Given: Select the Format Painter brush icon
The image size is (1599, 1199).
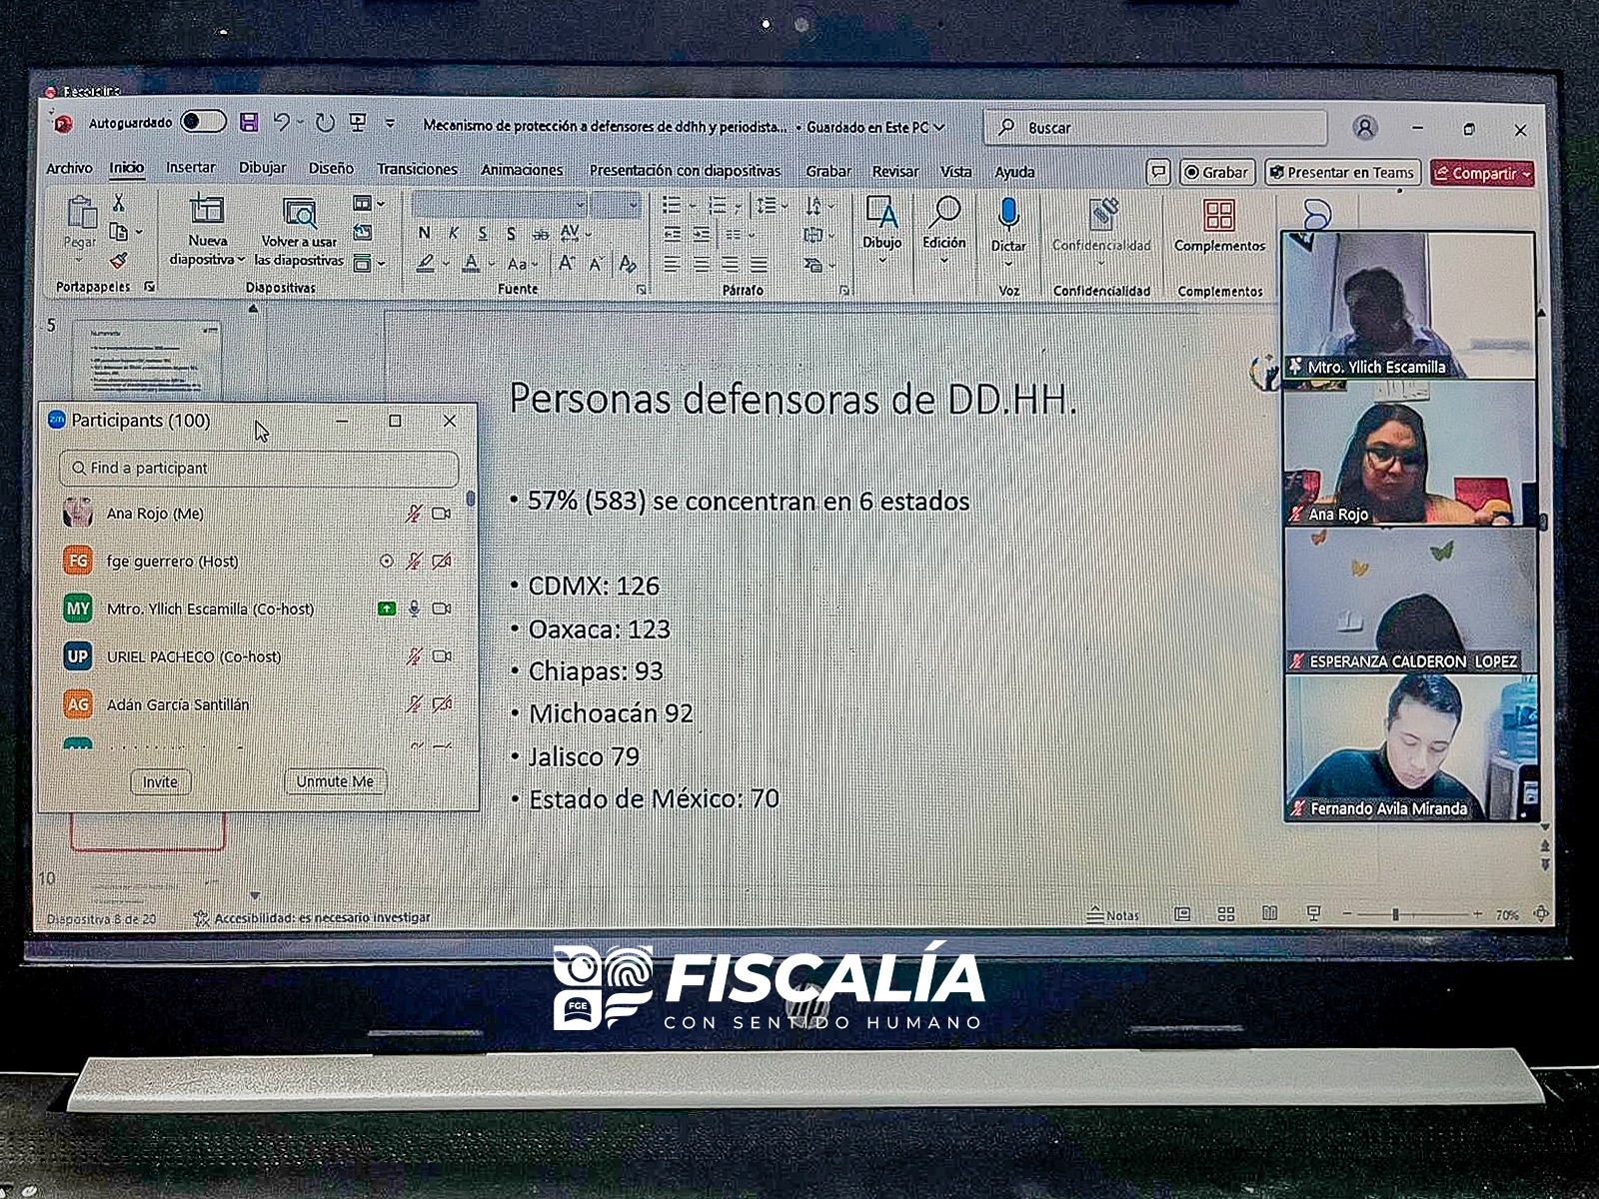Looking at the screenshot, I should [118, 260].
